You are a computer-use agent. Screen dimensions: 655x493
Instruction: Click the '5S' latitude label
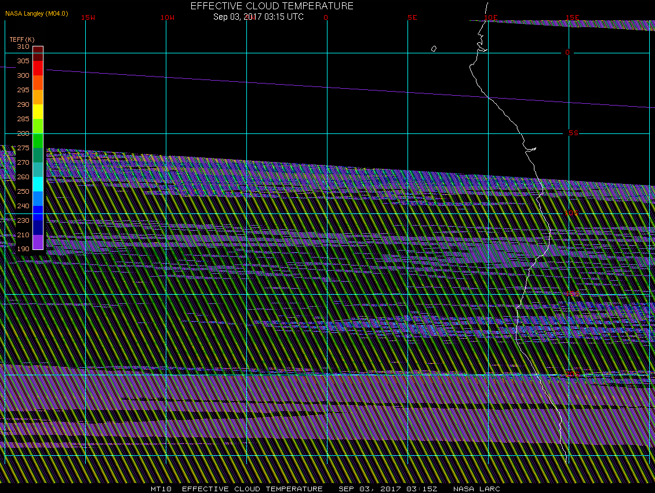point(573,133)
